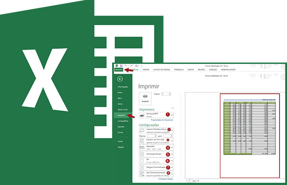Open the Configurar Página link
The width and height of the screenshot is (287, 185).
pyautogui.click(x=166, y=179)
